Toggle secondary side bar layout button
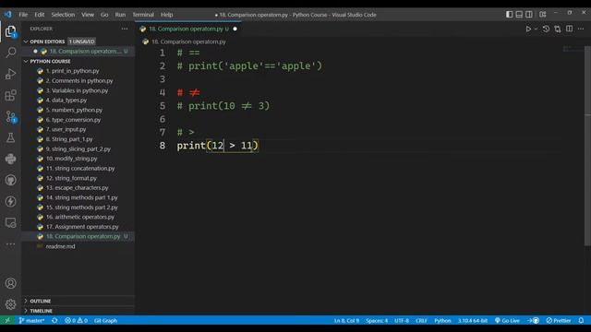The height and width of the screenshot is (332, 591). tap(529, 15)
